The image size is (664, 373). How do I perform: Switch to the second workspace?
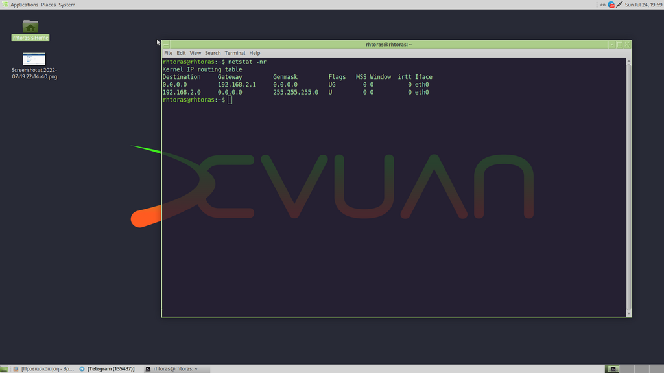click(627, 368)
